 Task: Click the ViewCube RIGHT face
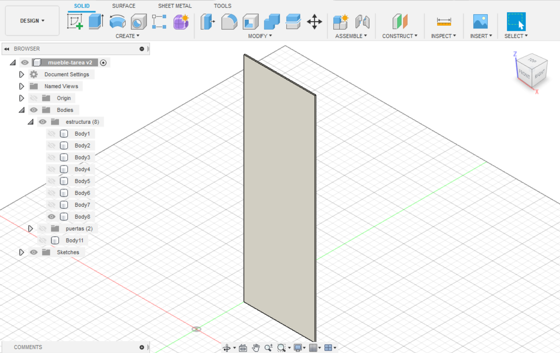(x=540, y=74)
